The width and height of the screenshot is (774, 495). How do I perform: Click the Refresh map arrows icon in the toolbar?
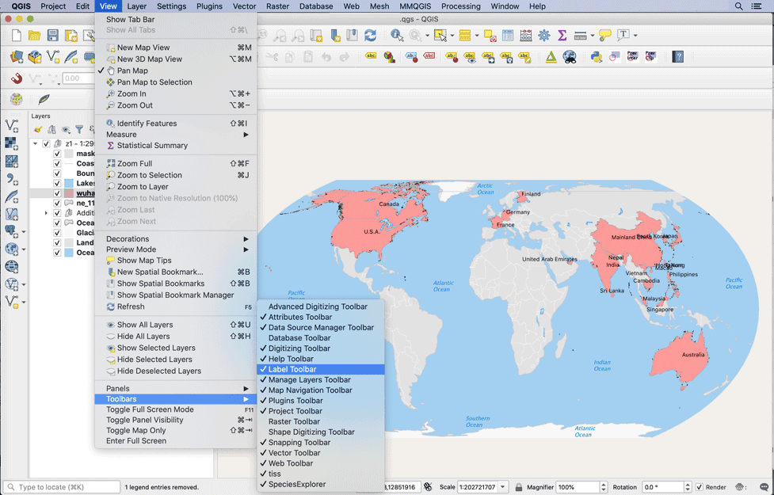[x=370, y=36]
